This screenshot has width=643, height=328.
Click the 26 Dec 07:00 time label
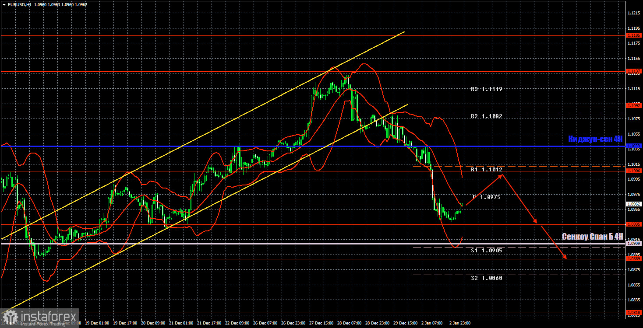coord(265,323)
